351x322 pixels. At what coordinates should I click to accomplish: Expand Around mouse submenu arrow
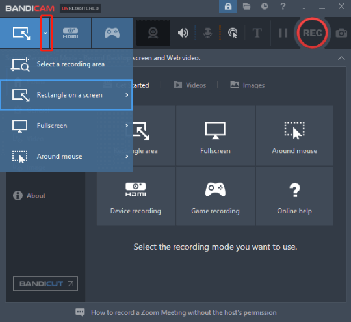tap(127, 156)
